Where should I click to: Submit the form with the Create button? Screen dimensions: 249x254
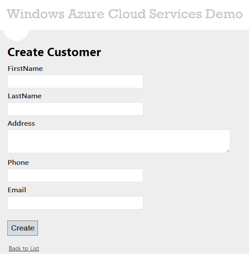tap(23, 228)
